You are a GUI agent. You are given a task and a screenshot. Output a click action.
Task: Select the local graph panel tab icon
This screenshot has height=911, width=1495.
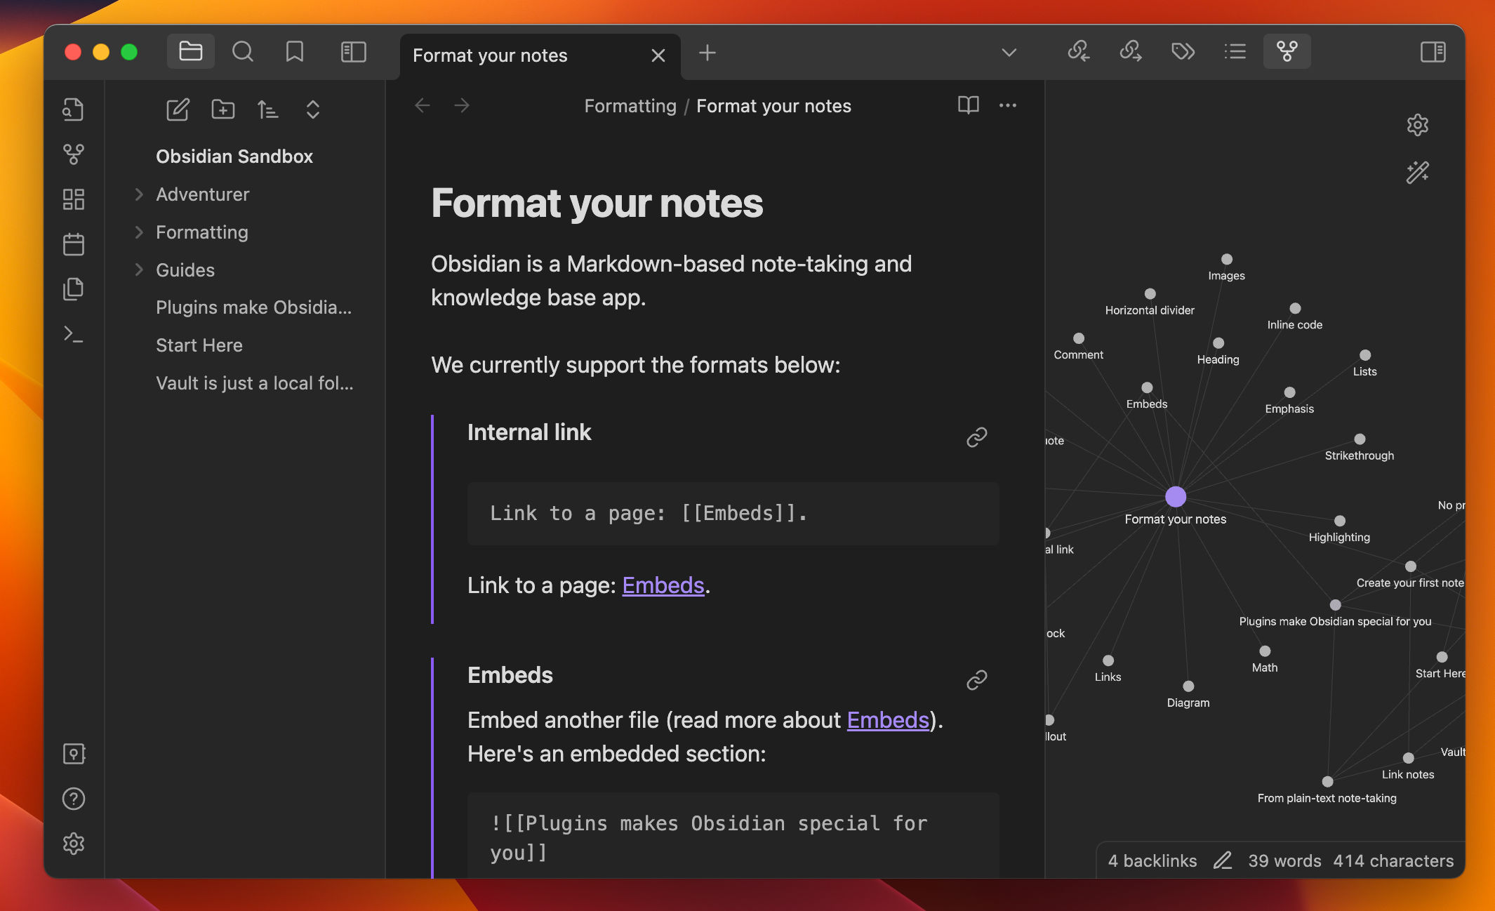coord(1287,51)
